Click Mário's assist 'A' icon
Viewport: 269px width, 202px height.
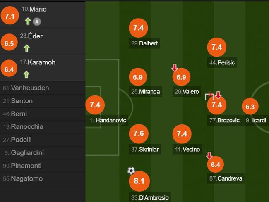click(x=36, y=21)
